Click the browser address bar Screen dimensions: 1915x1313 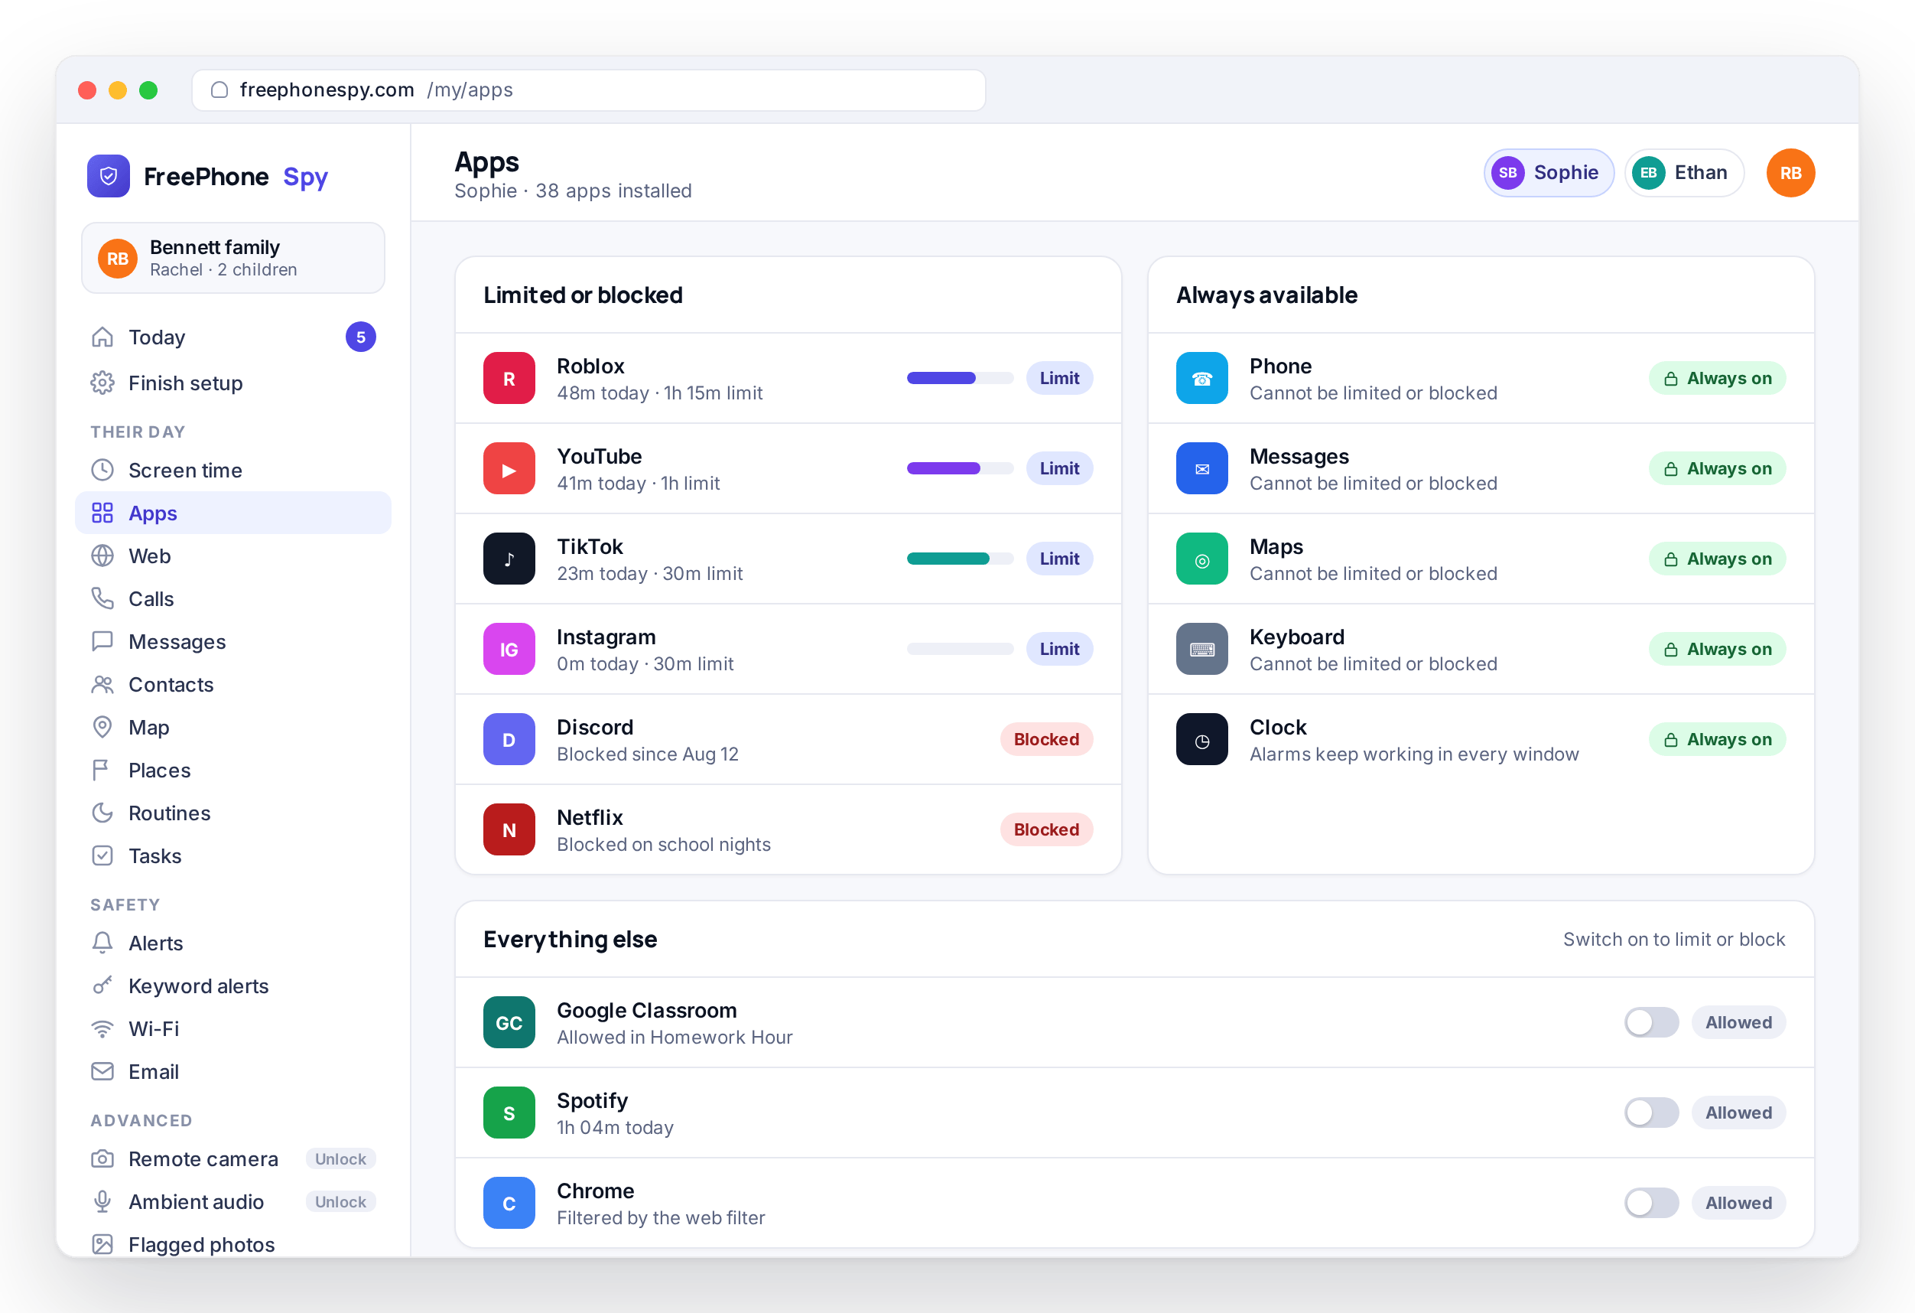588,90
